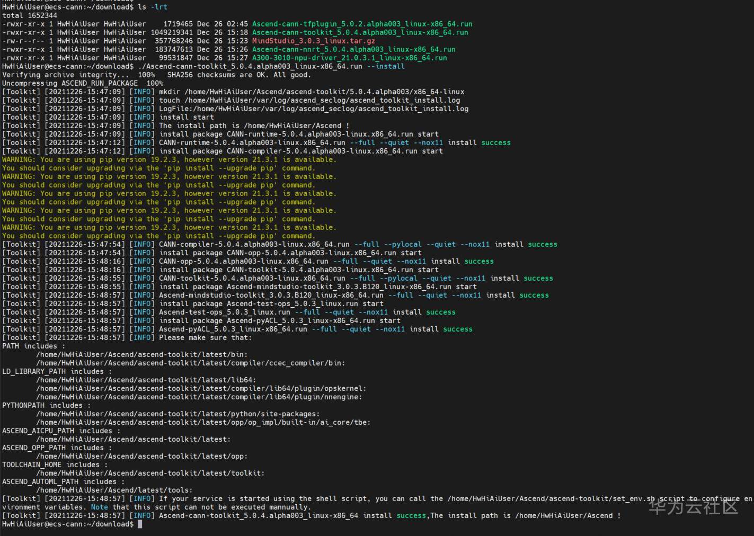Click the Ascend/latest/tools: path
The height and width of the screenshot is (536, 754).
(114, 490)
